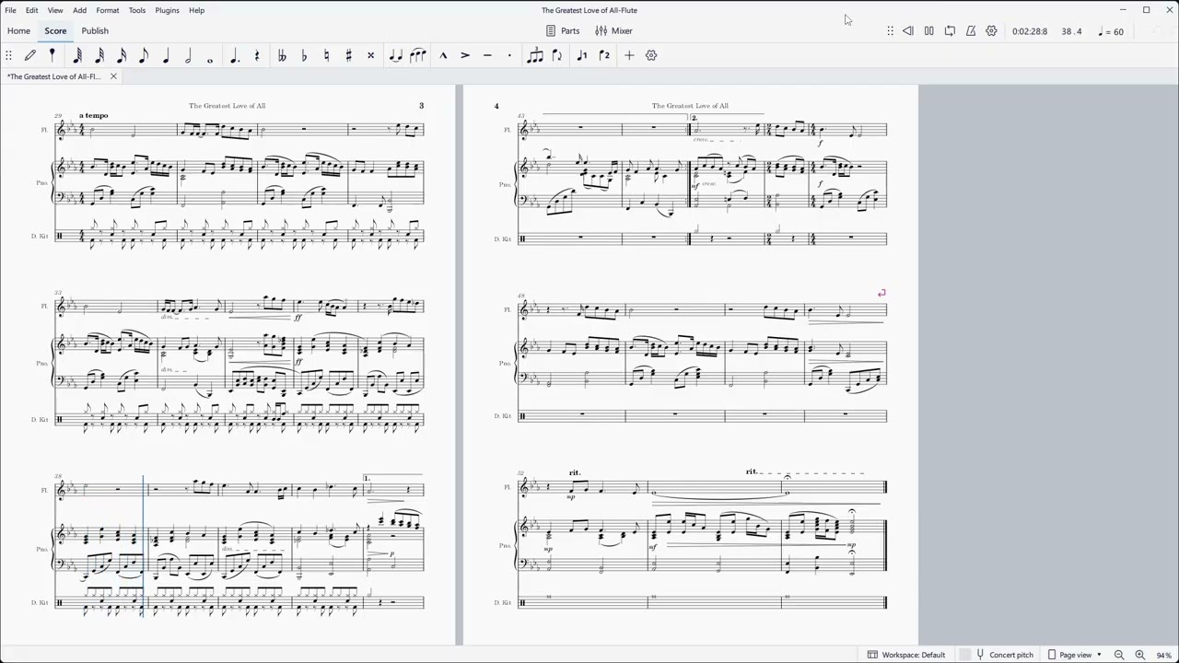Customize note input toolbar with gear

651,55
